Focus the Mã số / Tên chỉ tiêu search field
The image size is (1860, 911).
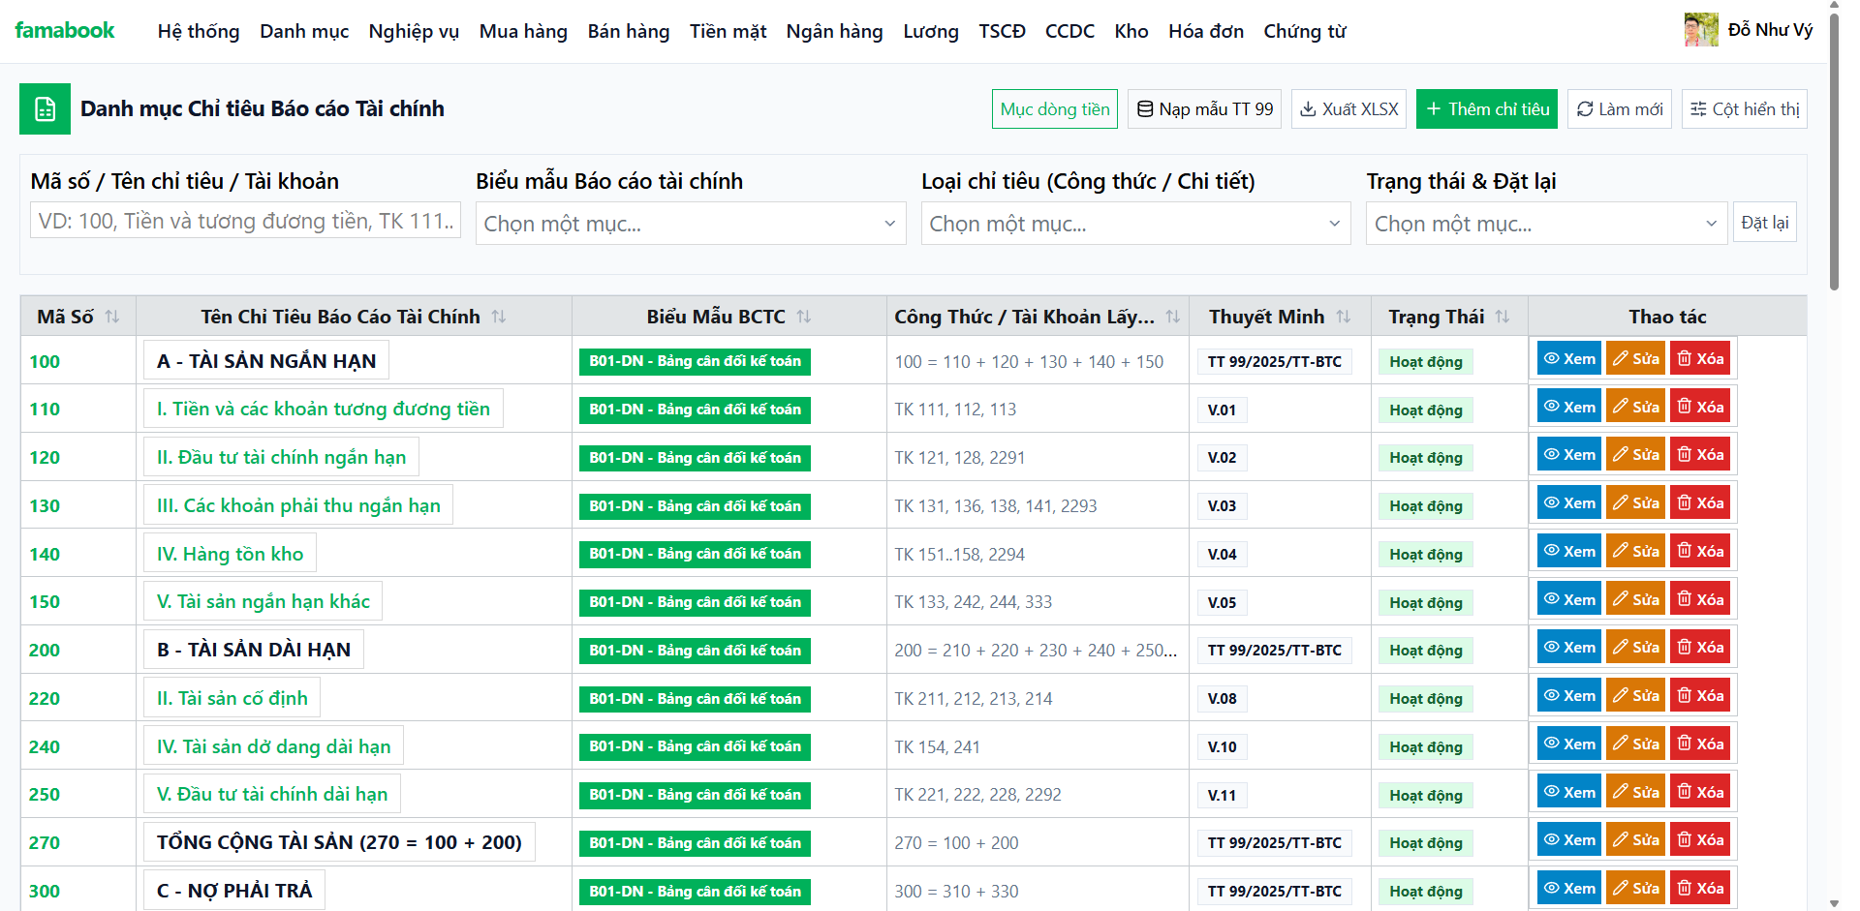(x=246, y=221)
